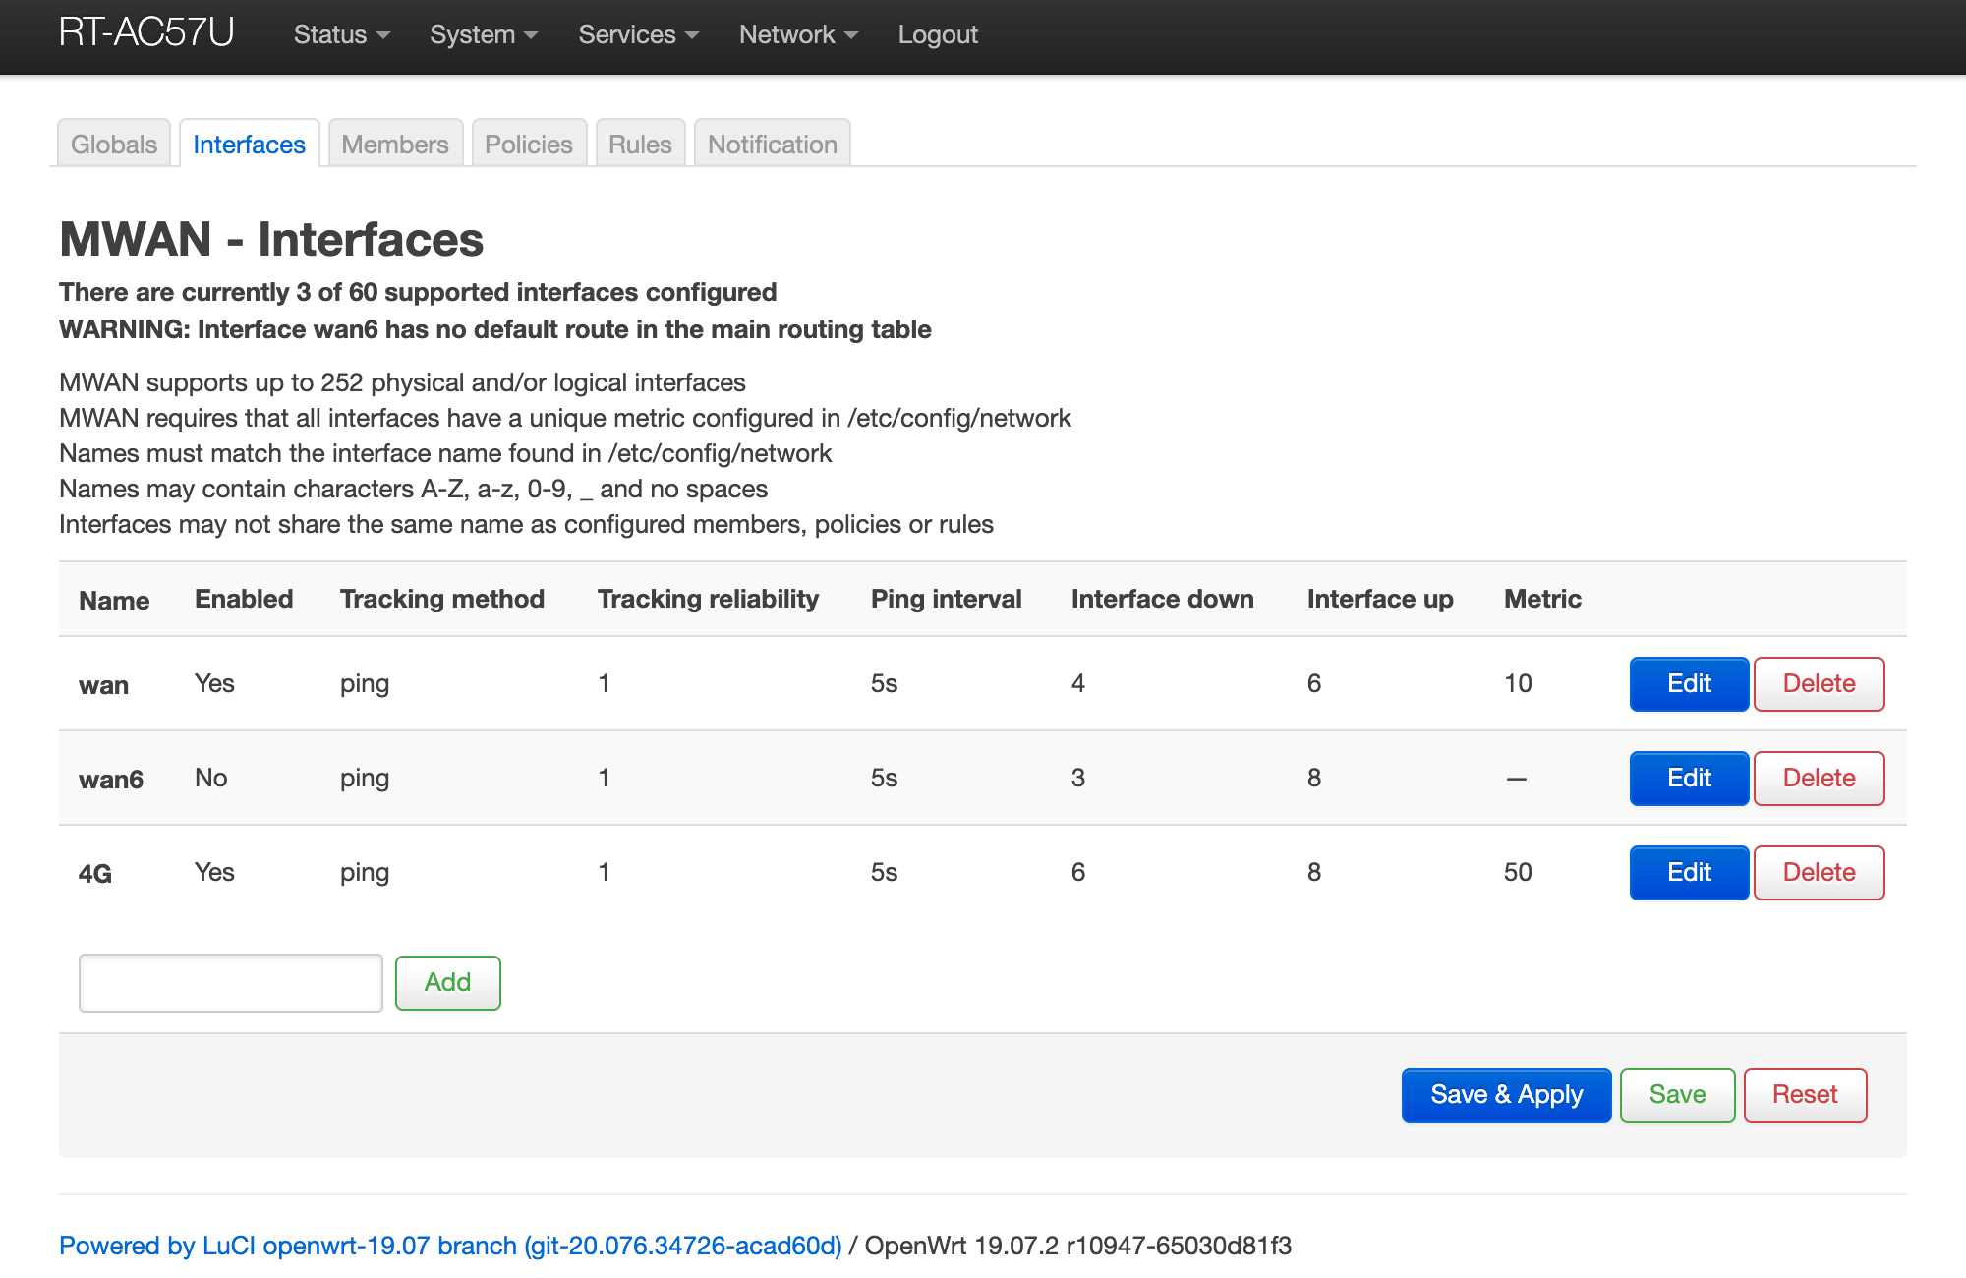Switch to the Globals tab
1966x1278 pixels.
[114, 144]
